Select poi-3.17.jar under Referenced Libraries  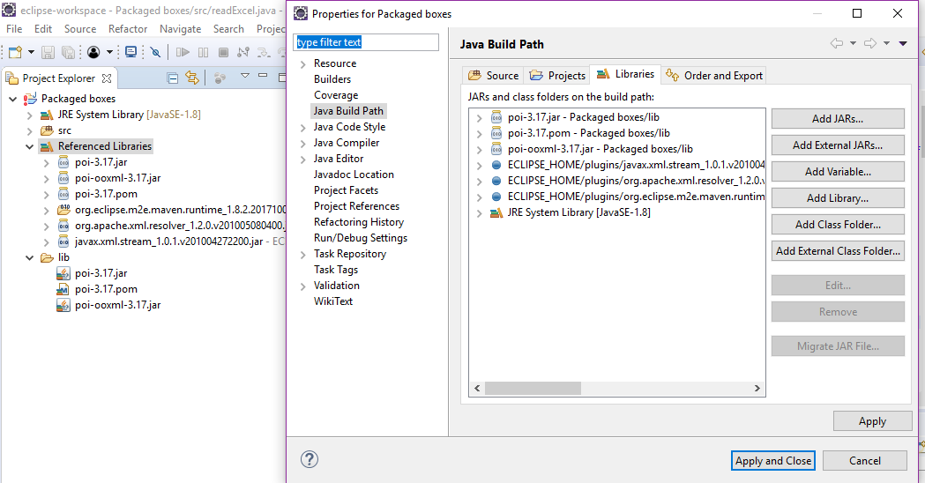pyautogui.click(x=101, y=162)
